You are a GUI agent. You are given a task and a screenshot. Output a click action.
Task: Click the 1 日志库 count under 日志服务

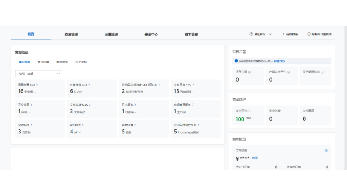click(x=129, y=112)
